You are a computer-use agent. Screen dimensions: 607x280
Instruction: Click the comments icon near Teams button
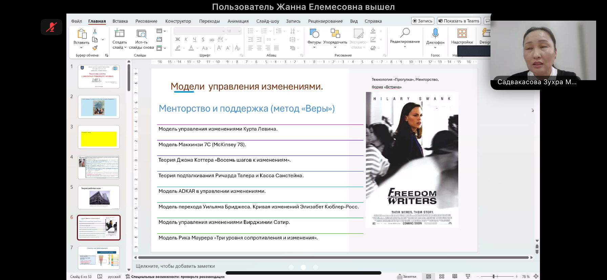487,21
